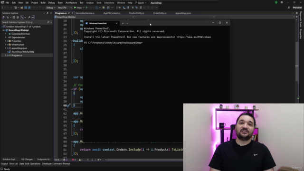Click the Hot Reload restart icon

[96, 8]
